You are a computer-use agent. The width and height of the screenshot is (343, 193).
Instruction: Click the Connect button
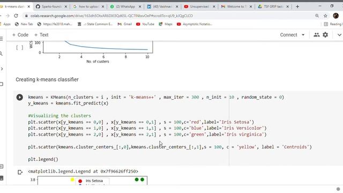(288, 35)
